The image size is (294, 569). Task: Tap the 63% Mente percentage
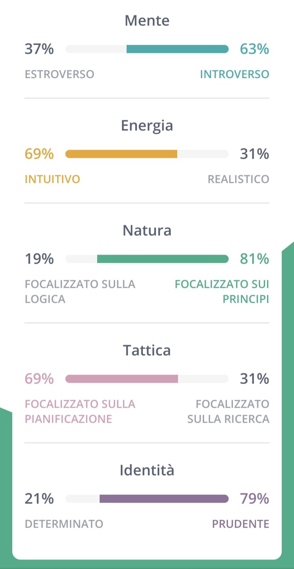click(254, 49)
